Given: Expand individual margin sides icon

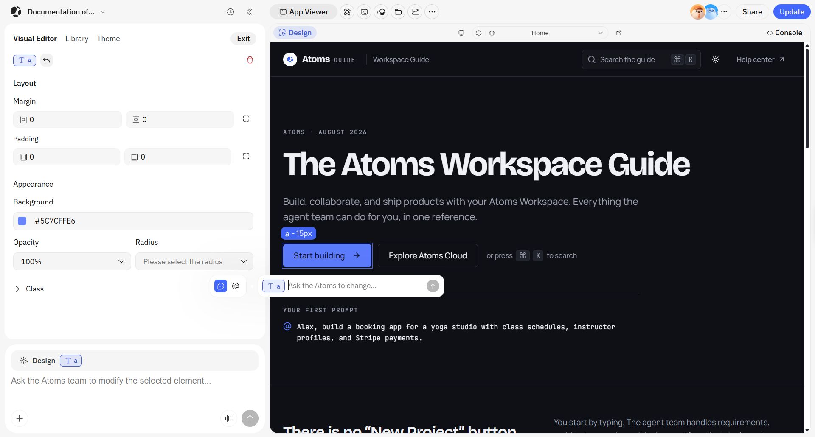Looking at the screenshot, I should [246, 119].
